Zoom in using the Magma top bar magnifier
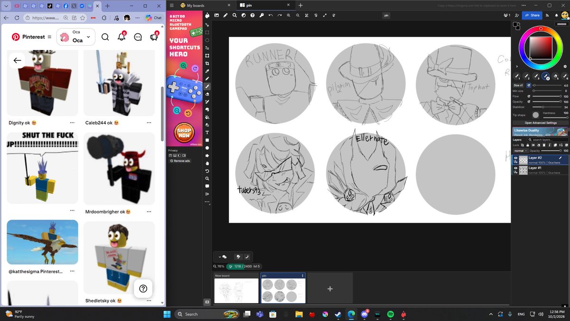Screen dimensions: 570x321 (x=288, y=15)
